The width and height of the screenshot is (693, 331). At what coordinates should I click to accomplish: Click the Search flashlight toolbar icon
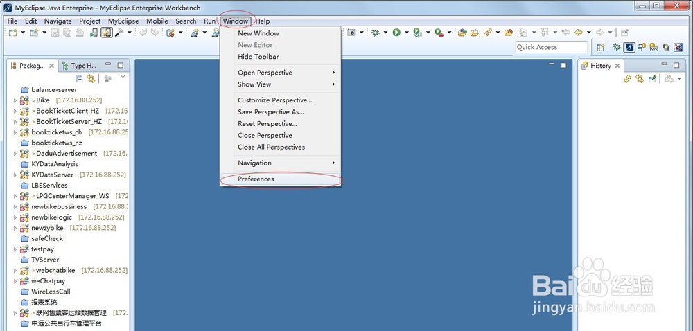(487, 33)
